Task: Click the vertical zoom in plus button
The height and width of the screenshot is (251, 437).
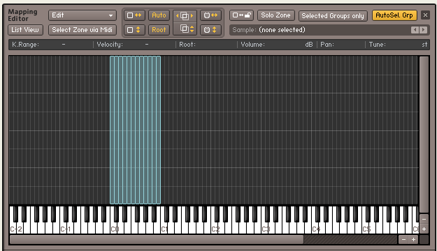Action: 424,229
